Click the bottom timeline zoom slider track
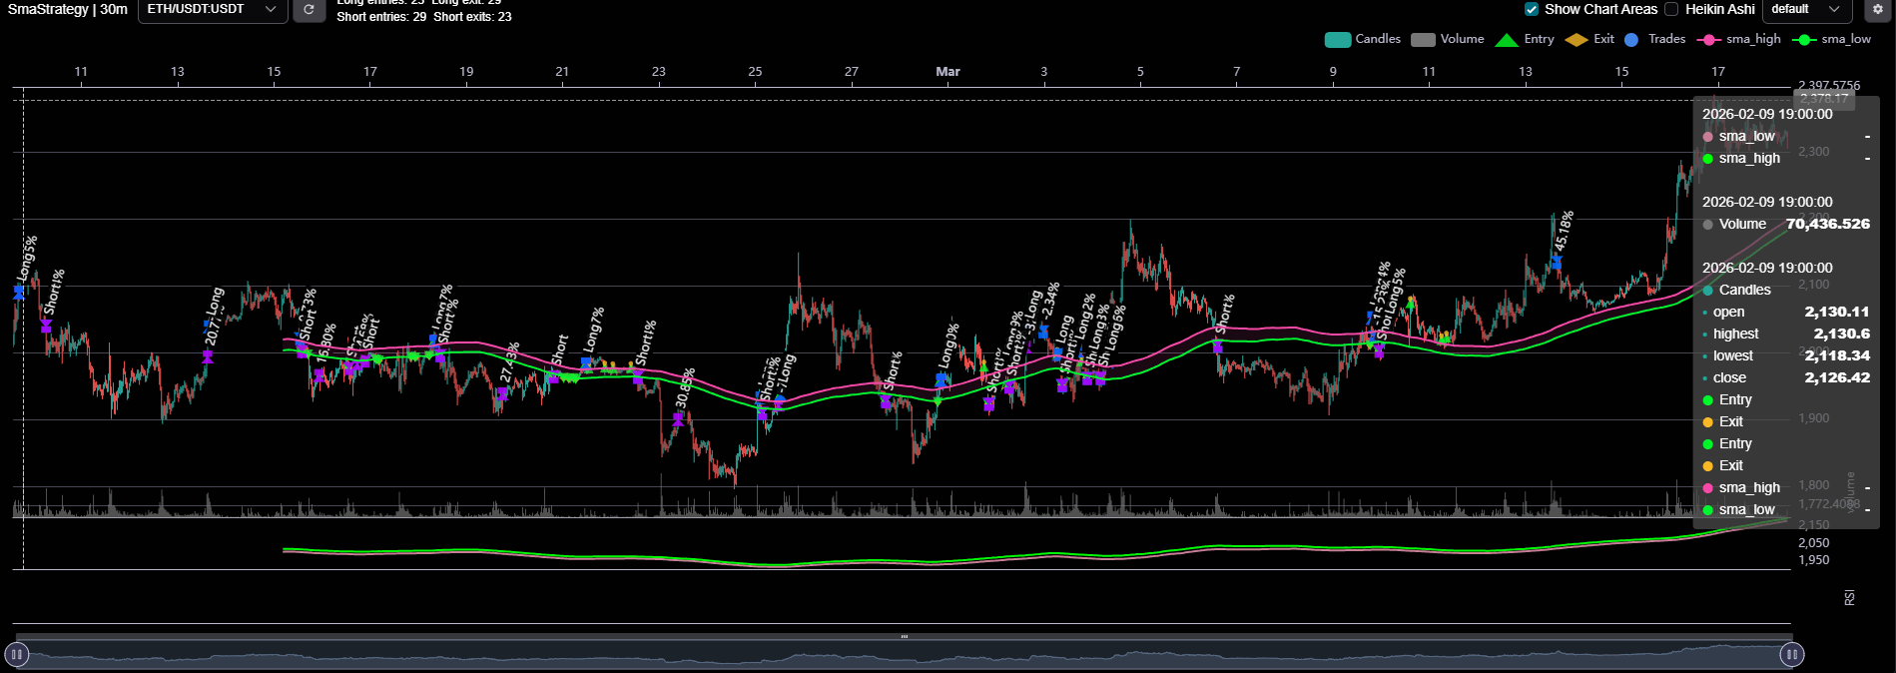 click(x=904, y=655)
